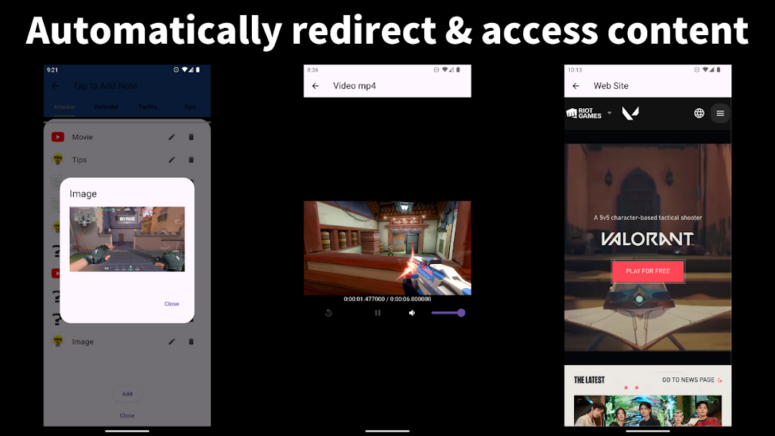This screenshot has width=775, height=436.
Task: Switch to the Tips tab
Action: (189, 107)
